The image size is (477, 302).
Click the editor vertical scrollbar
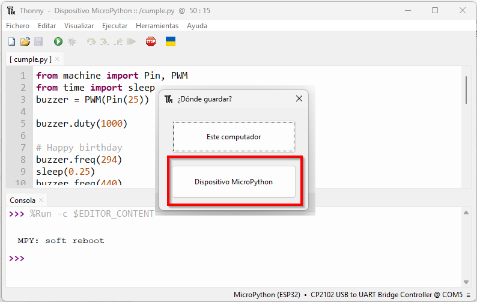466,90
